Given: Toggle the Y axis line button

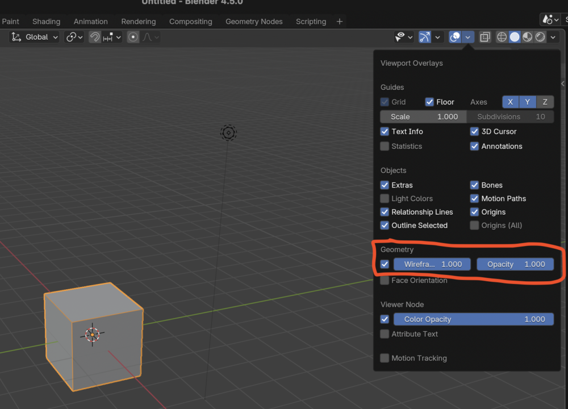Looking at the screenshot, I should pos(528,102).
